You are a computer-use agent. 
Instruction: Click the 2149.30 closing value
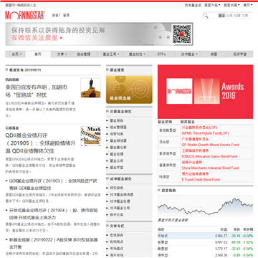[221, 255]
